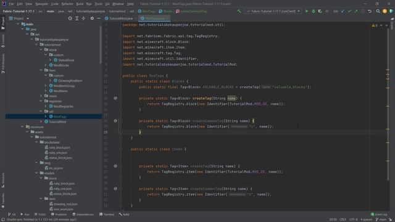Viewport: 395px width, 222px height.
Task: Collapse the main folder
Action: [x=18, y=24]
